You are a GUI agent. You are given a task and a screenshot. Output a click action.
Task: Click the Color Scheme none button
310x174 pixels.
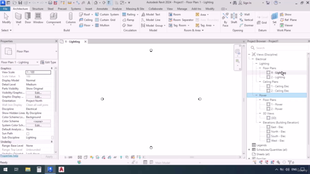click(x=38, y=121)
